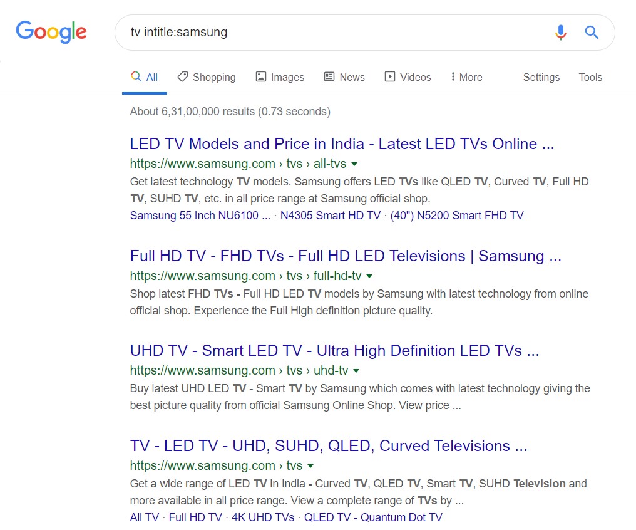Open sitelink '(40") N5200 Smart FHD TV'
This screenshot has height=530, width=636.
457,216
